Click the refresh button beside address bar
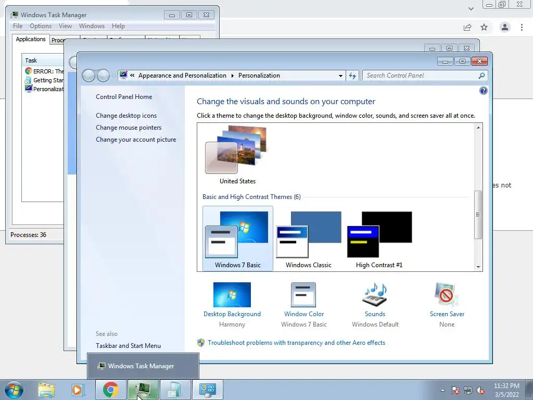 point(352,76)
